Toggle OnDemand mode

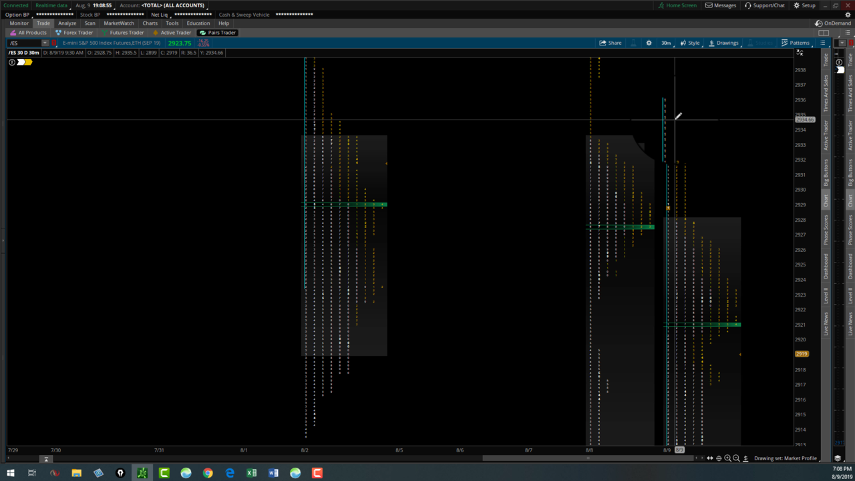pyautogui.click(x=832, y=23)
